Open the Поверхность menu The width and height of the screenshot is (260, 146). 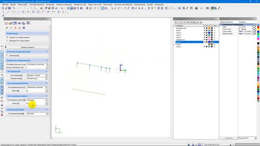click(80, 4)
